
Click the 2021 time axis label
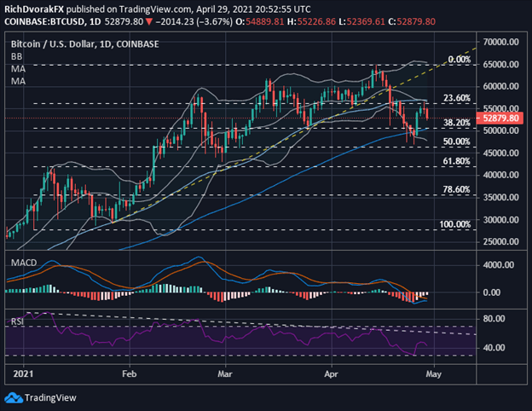pyautogui.click(x=23, y=374)
